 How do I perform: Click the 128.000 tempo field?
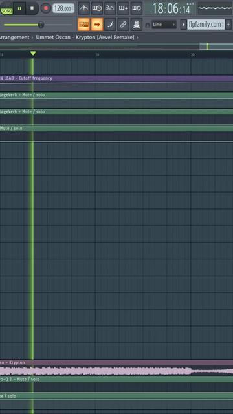click(x=63, y=8)
